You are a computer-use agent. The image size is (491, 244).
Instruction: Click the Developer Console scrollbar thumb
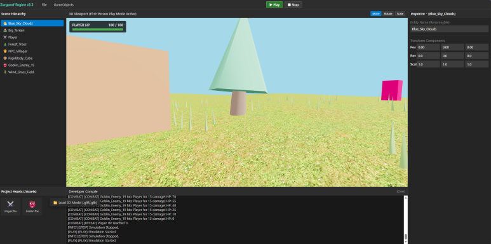click(405, 236)
